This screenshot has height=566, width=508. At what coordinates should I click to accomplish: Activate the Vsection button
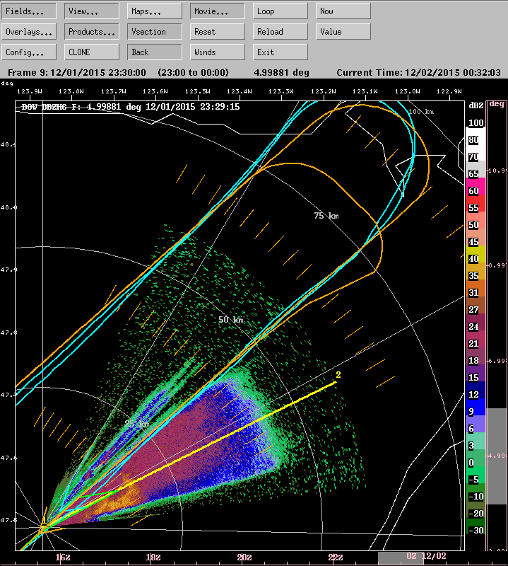(x=154, y=32)
